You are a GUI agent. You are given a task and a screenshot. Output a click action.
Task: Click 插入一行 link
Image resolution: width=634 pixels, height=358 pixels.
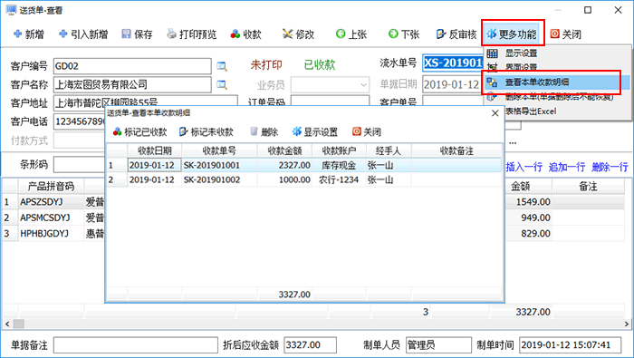524,167
